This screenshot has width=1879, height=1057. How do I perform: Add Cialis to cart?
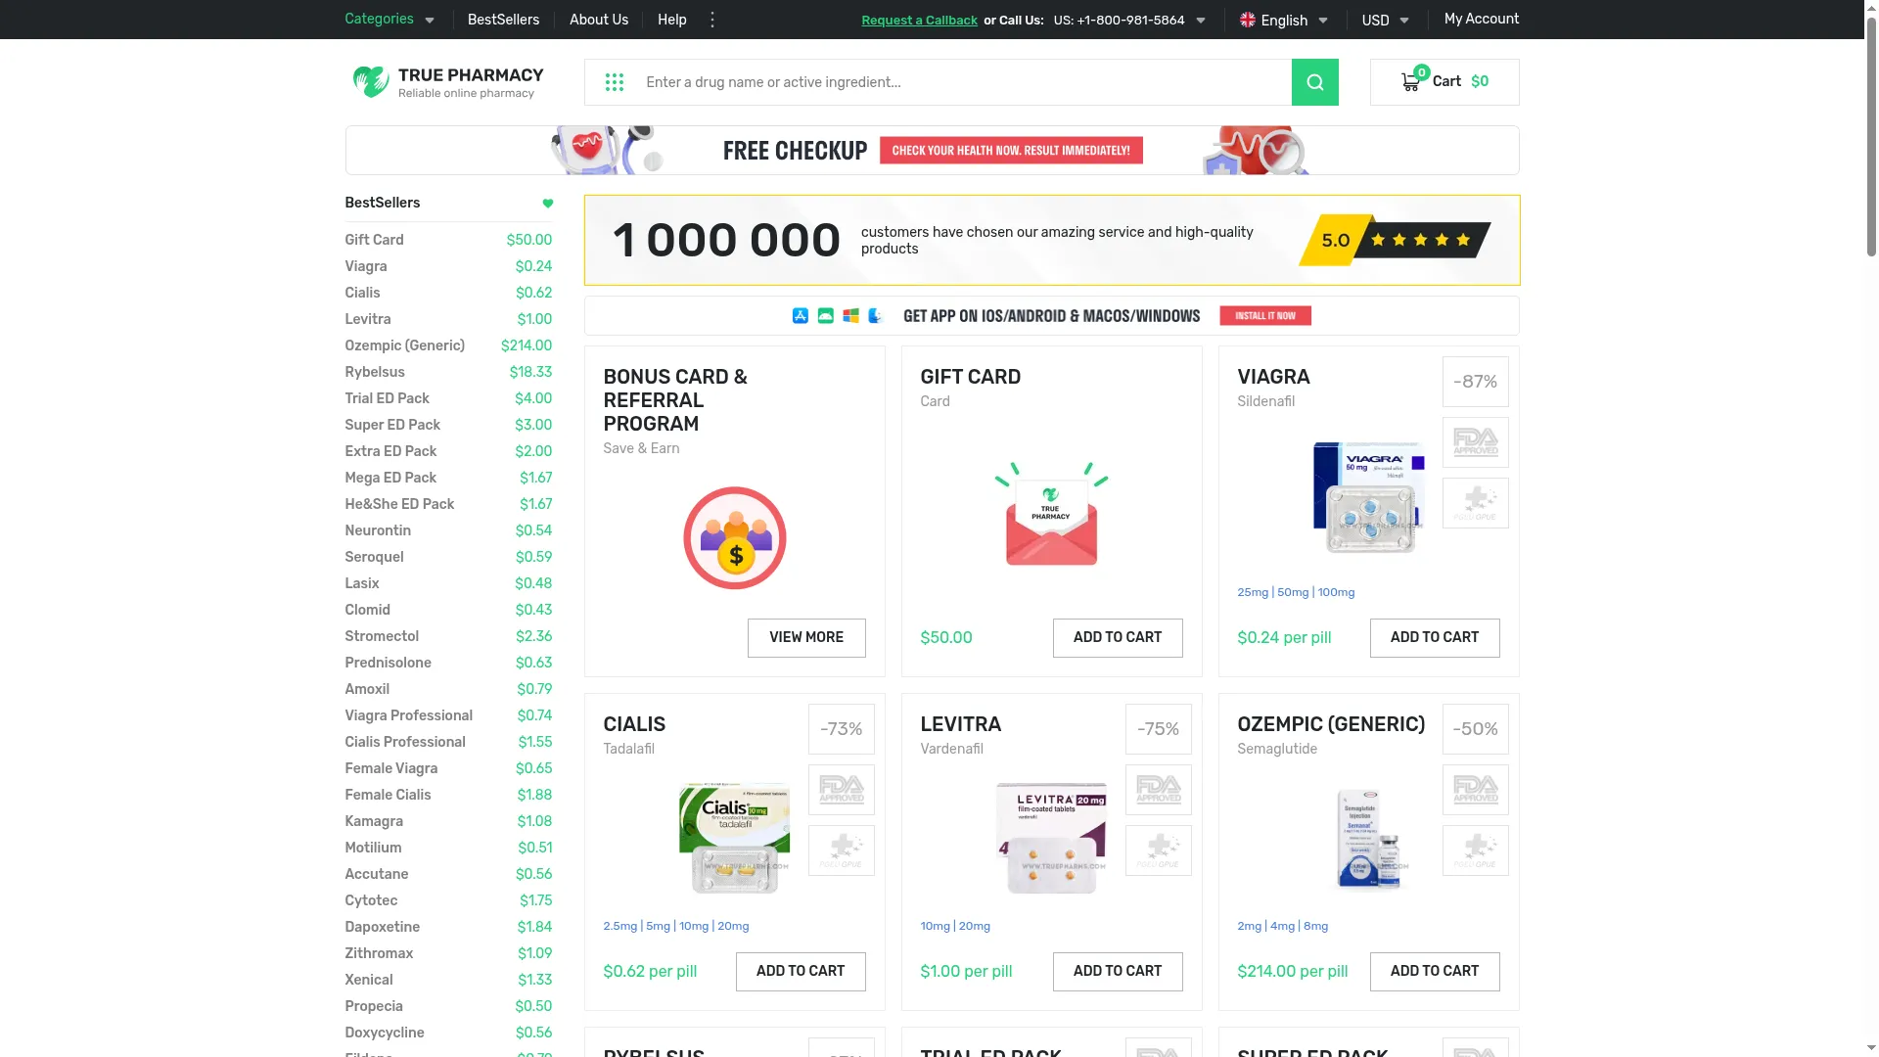coord(801,972)
